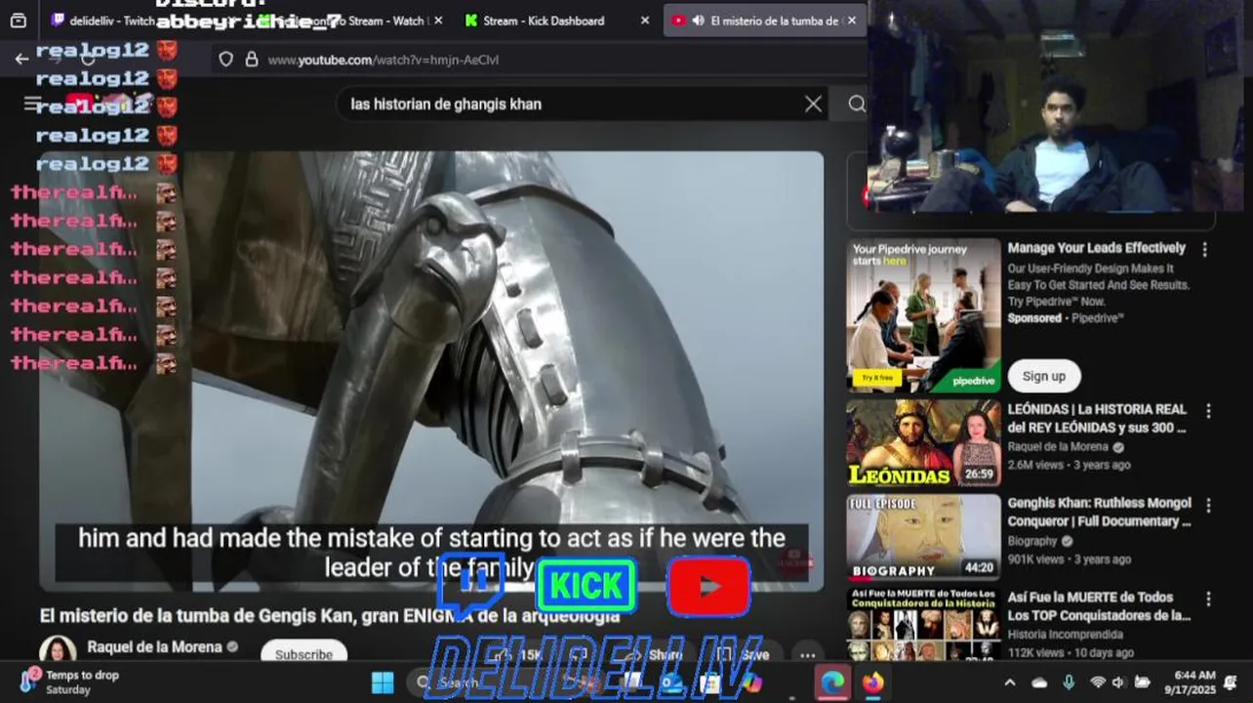Open the Biography channel link
1253x703 pixels.
1032,541
